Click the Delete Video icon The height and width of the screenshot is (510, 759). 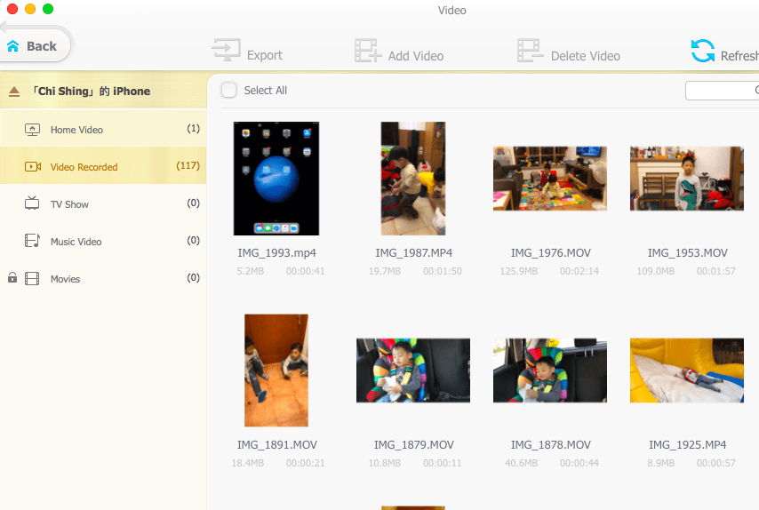(531, 51)
